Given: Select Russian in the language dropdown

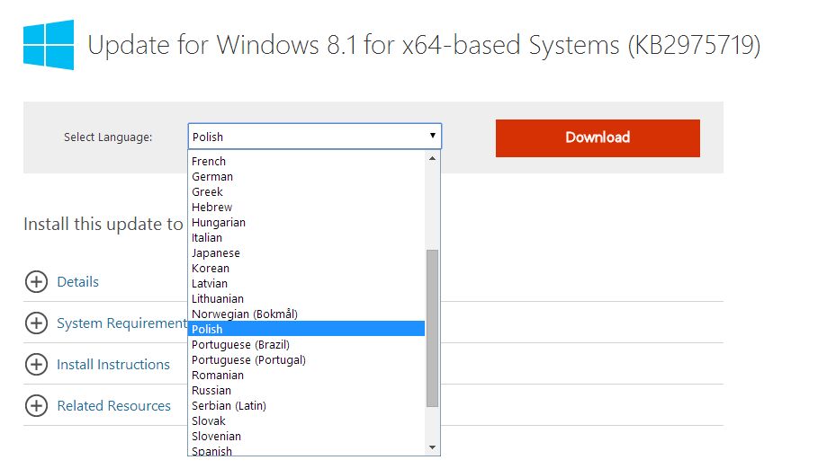Looking at the screenshot, I should point(211,391).
